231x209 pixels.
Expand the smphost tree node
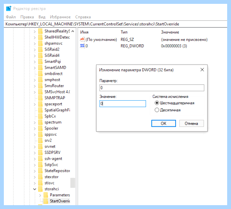point(35,80)
